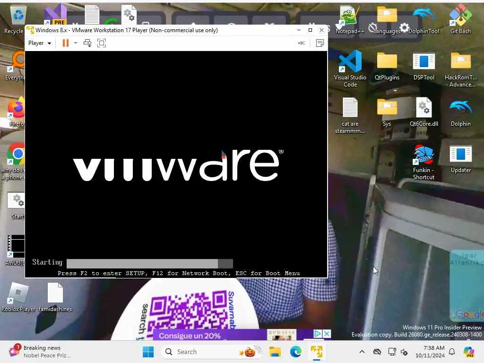This screenshot has width=484, height=363.
Task: Select famidash.nes file
Action: pyautogui.click(x=55, y=297)
